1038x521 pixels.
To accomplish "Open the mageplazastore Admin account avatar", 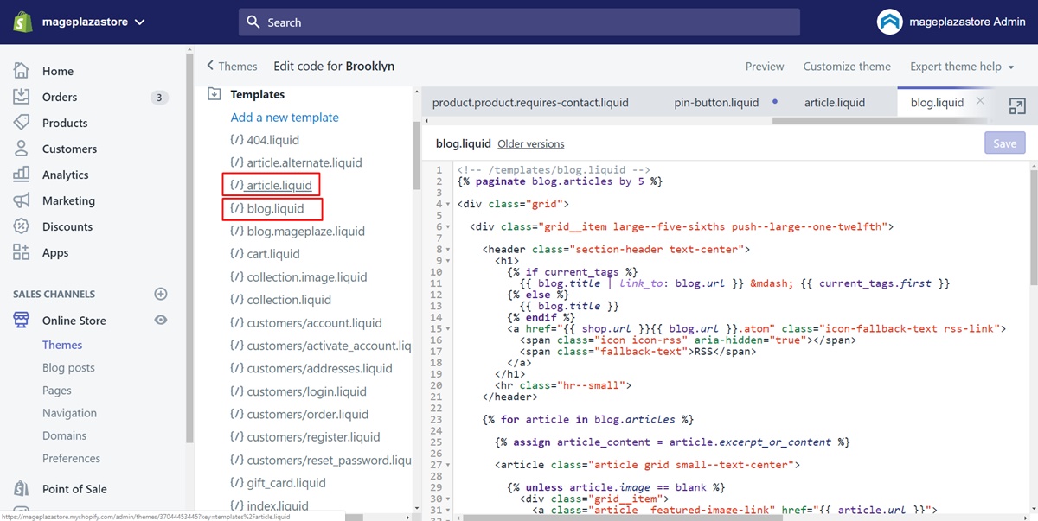I will (889, 22).
